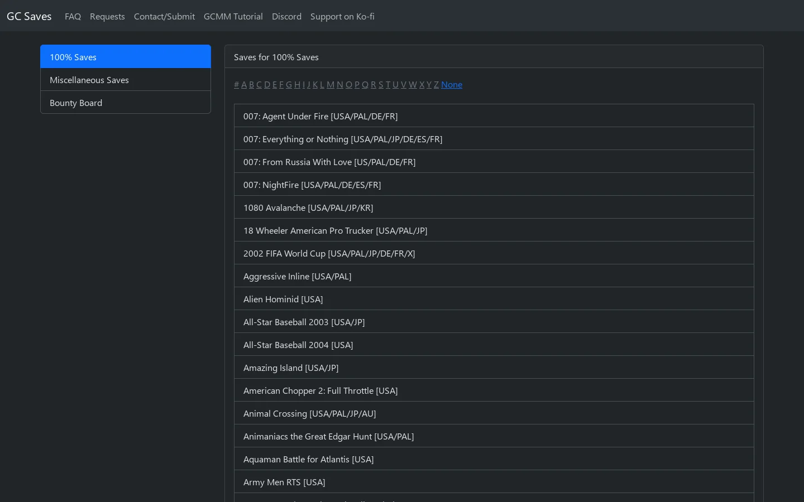Open 007: Everything or Nothing save
Image resolution: width=804 pixels, height=502 pixels.
coord(494,139)
